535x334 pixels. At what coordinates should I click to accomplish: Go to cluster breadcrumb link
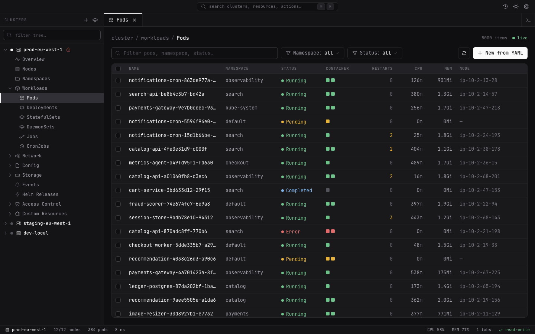[122, 38]
